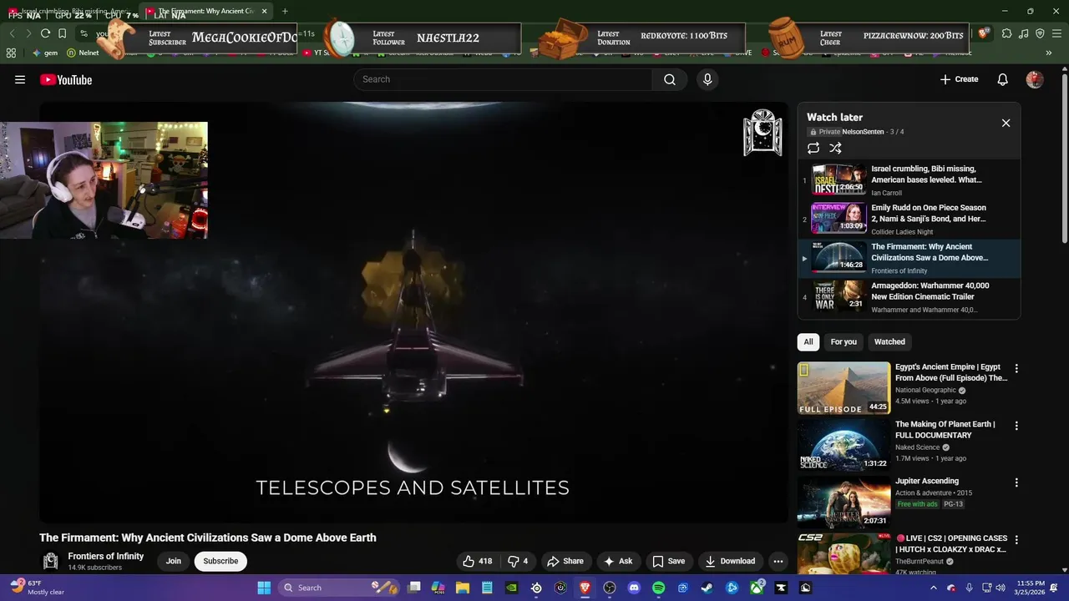Save the video to a playlist
Image resolution: width=1069 pixels, height=601 pixels.
point(669,561)
